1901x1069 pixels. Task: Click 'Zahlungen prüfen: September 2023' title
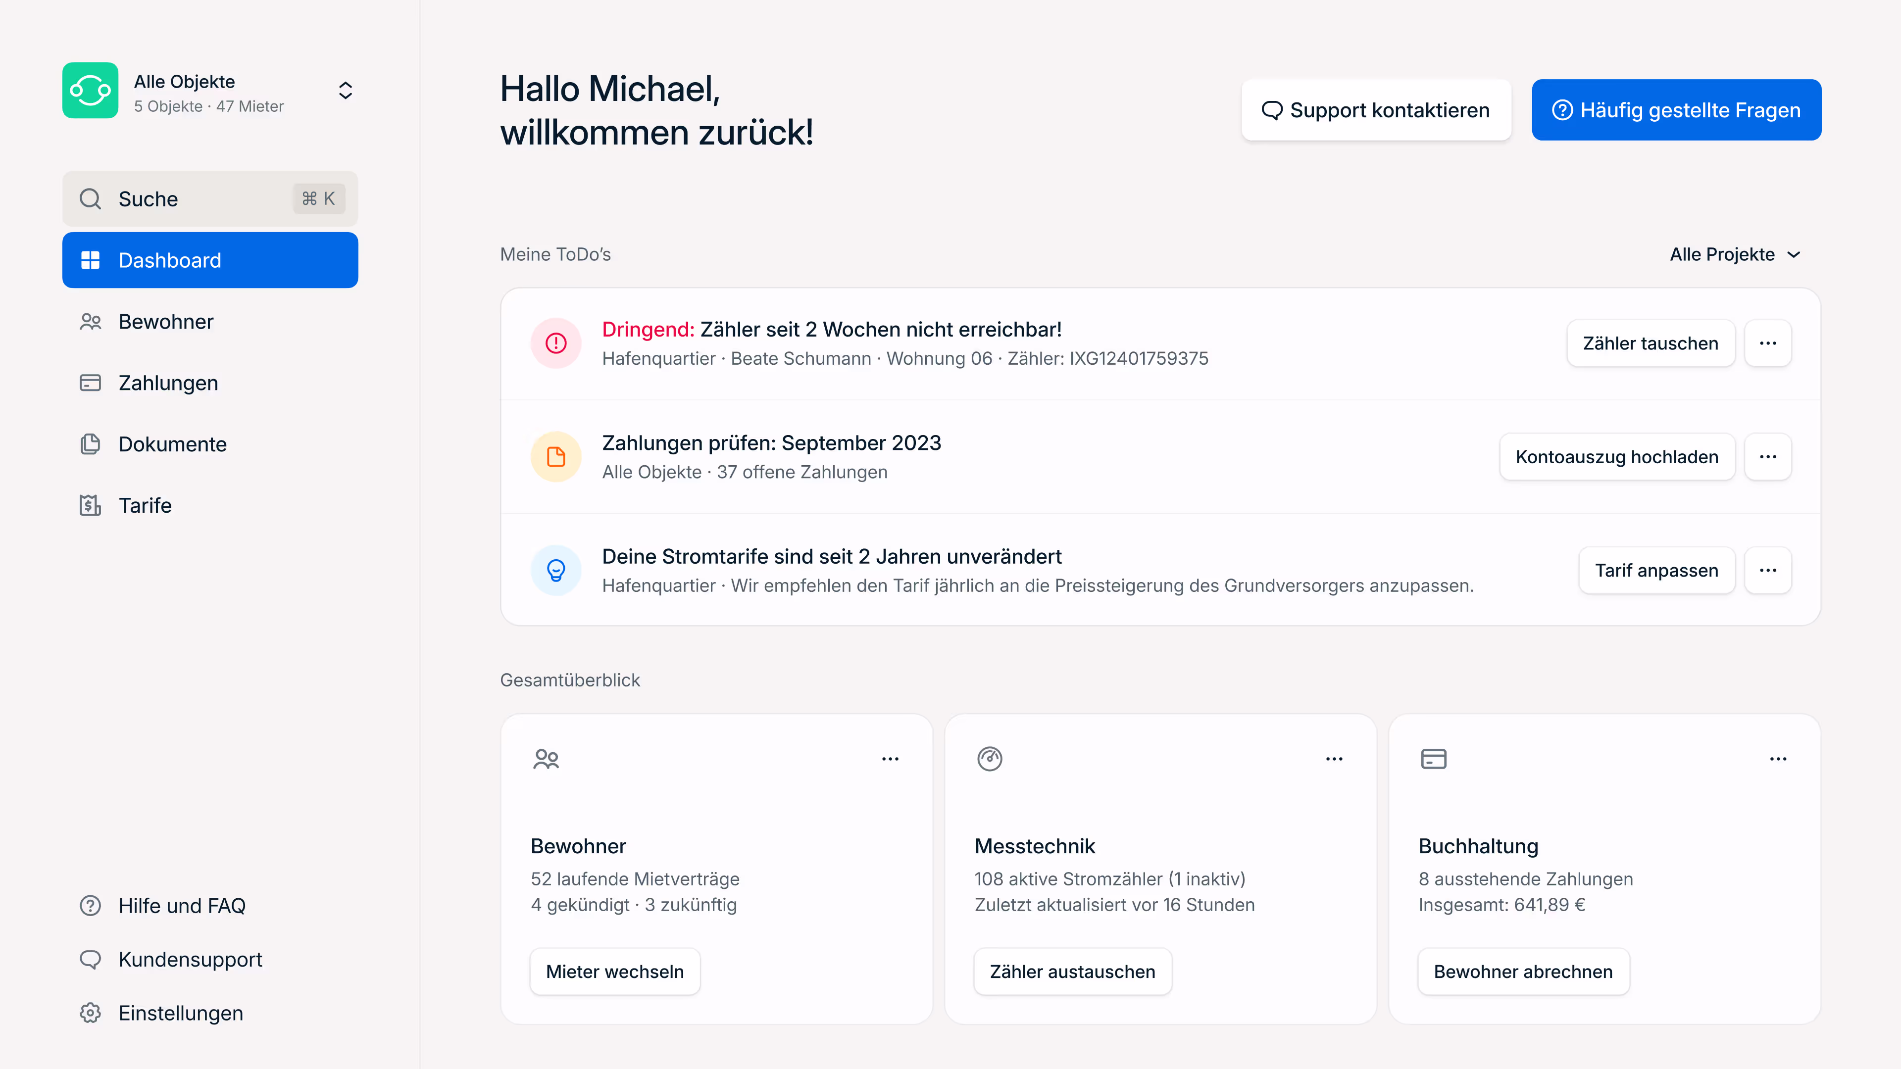pyautogui.click(x=771, y=442)
